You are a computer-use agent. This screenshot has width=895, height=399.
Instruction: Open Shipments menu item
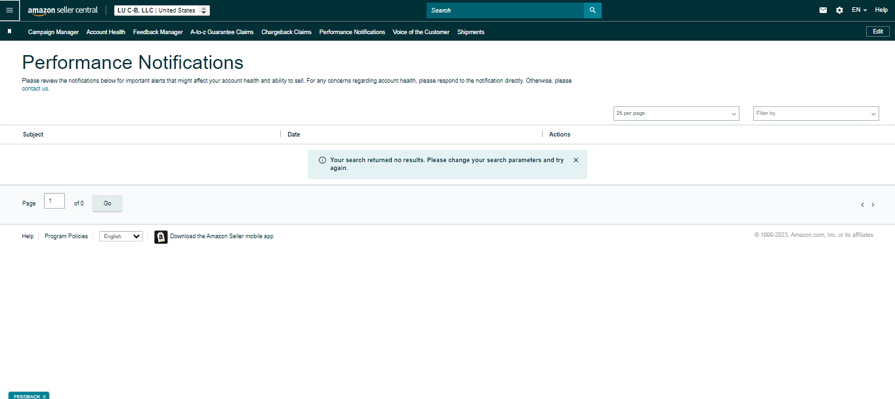(x=470, y=32)
